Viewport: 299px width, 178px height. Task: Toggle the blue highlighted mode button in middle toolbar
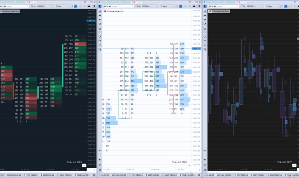181,6
